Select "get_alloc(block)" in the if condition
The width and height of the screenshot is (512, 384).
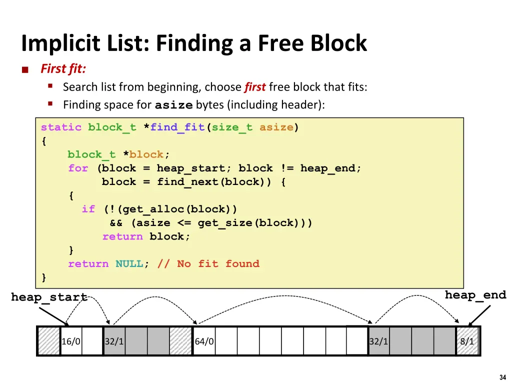click(x=176, y=209)
